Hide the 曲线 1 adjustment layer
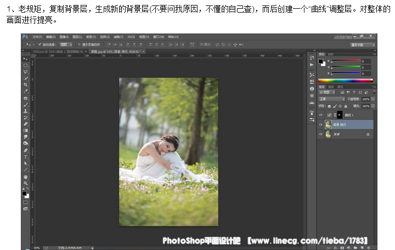This screenshot has width=395, height=250. tap(321, 115)
